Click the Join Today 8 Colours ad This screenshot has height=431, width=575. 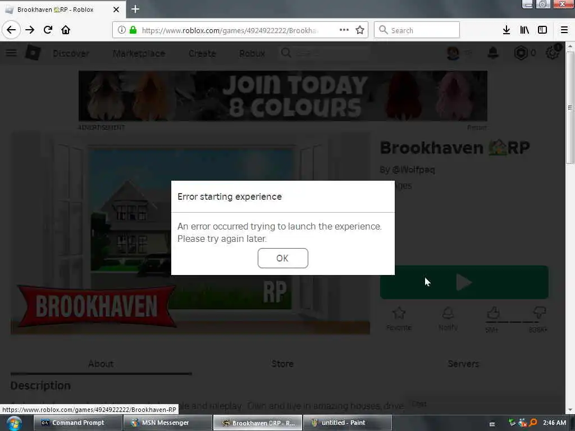pos(283,96)
